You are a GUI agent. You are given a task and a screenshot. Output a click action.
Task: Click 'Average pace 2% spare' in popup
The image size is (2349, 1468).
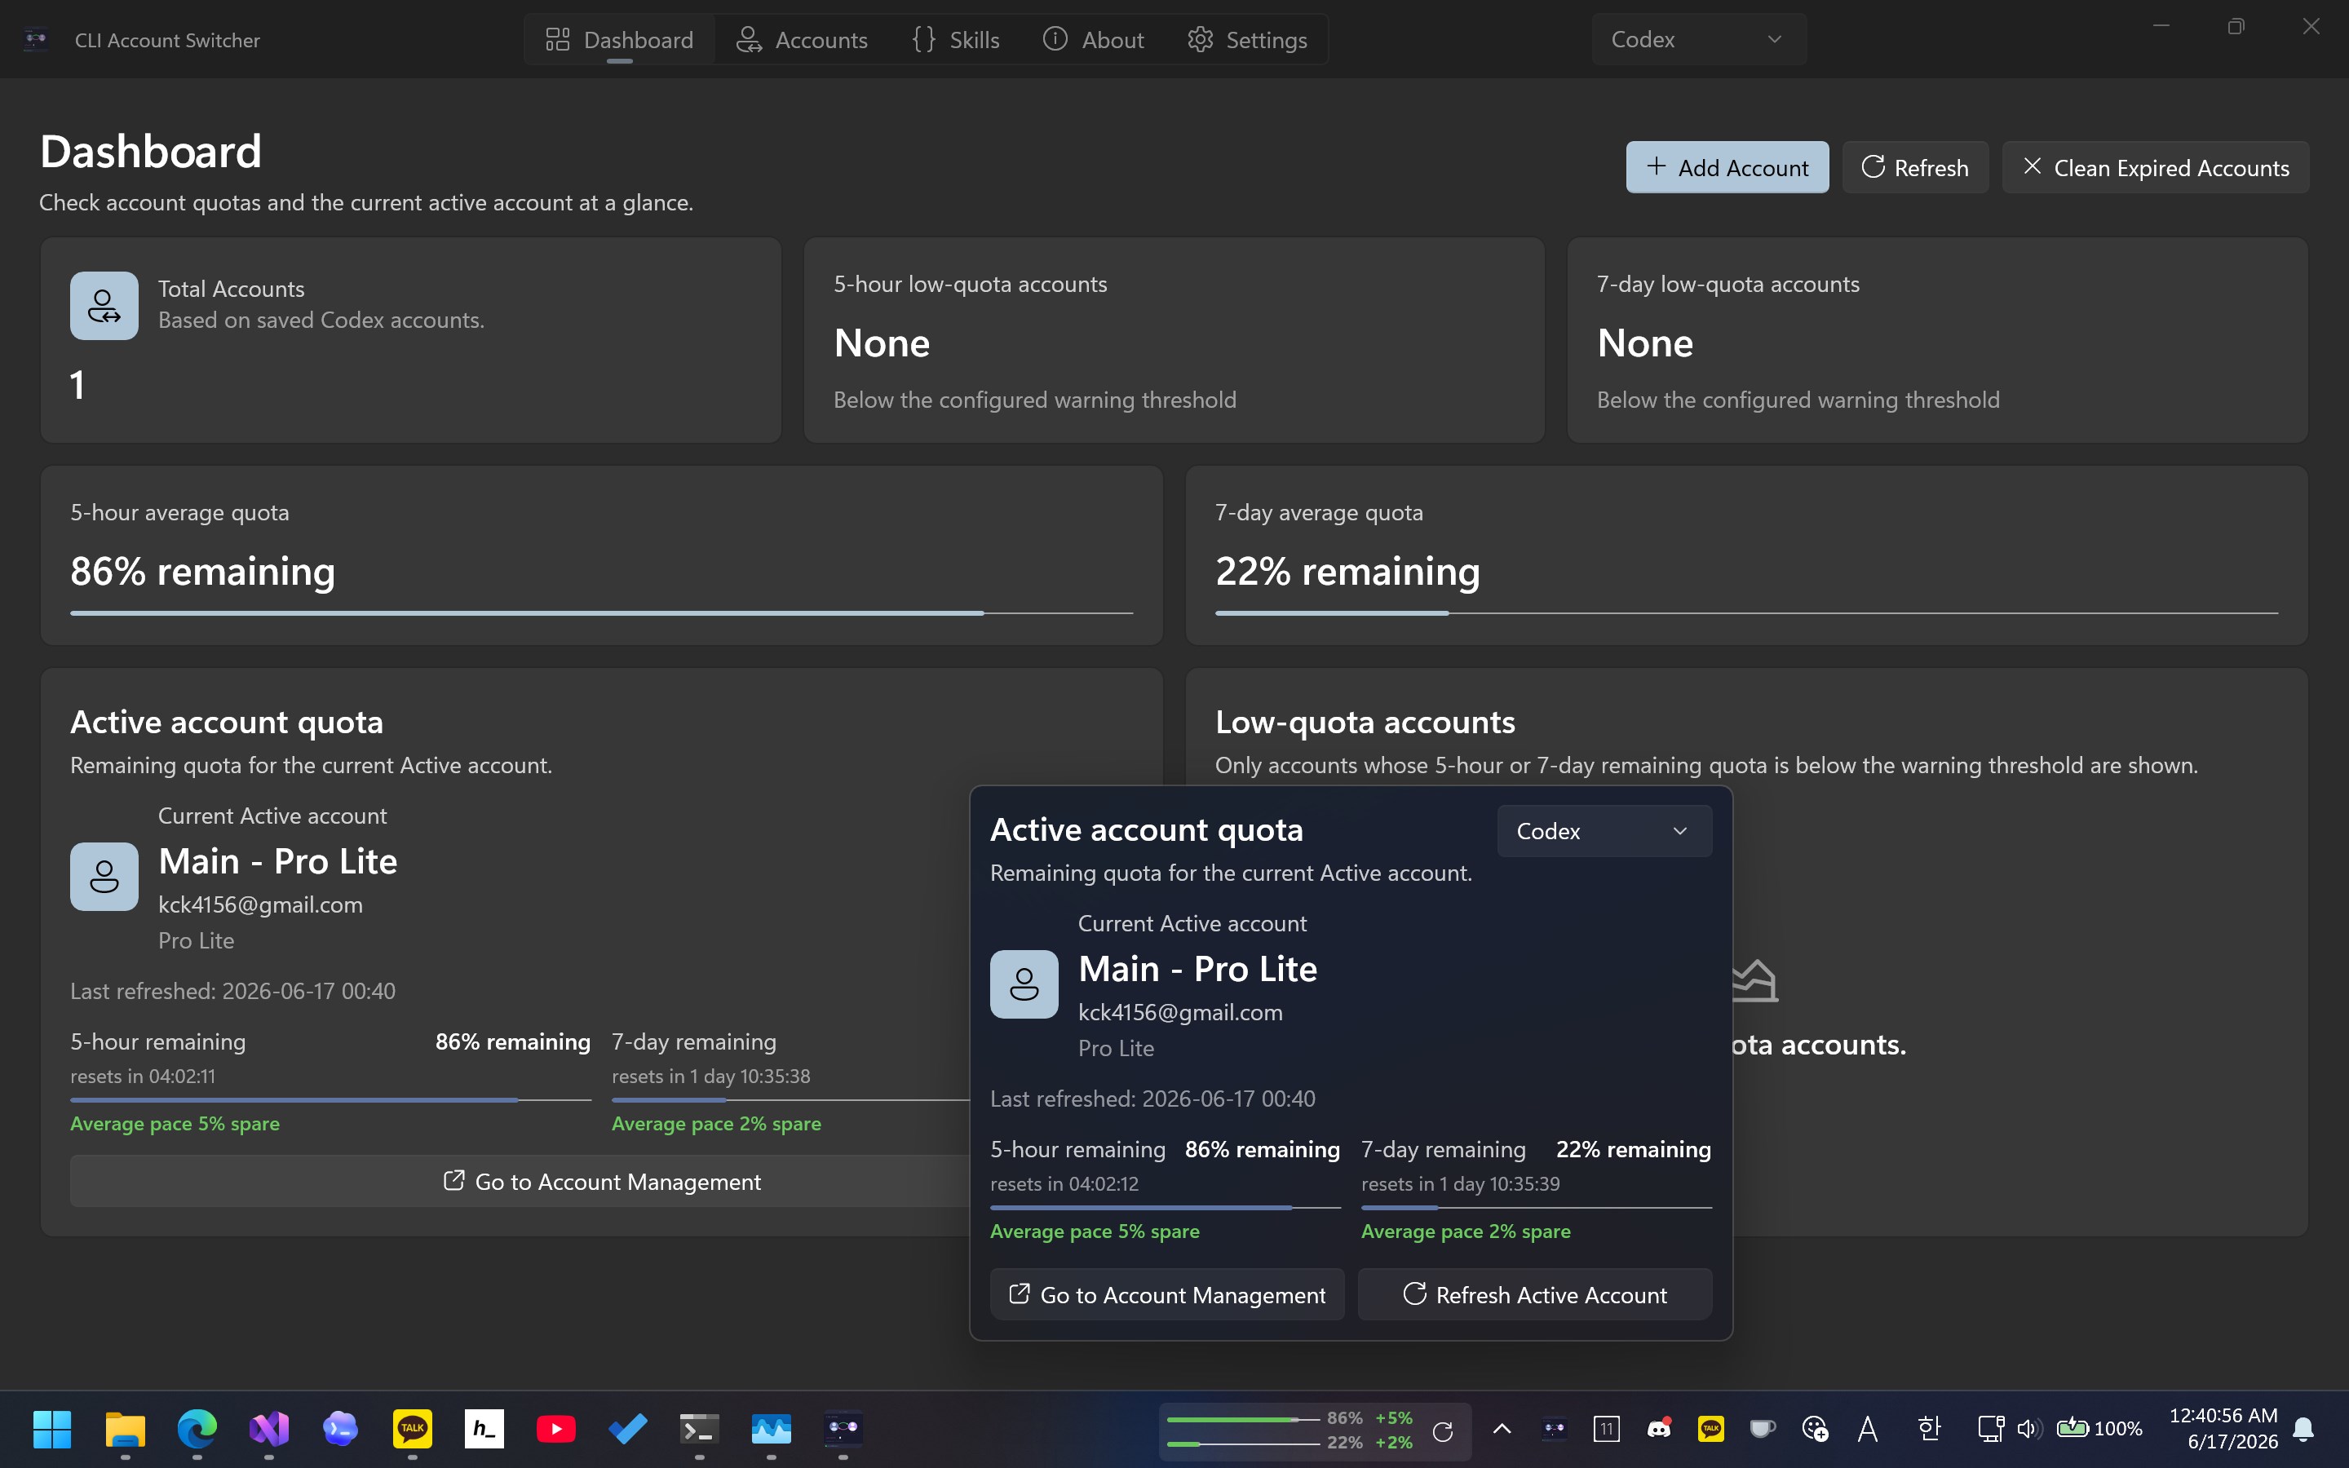[x=1466, y=1231]
